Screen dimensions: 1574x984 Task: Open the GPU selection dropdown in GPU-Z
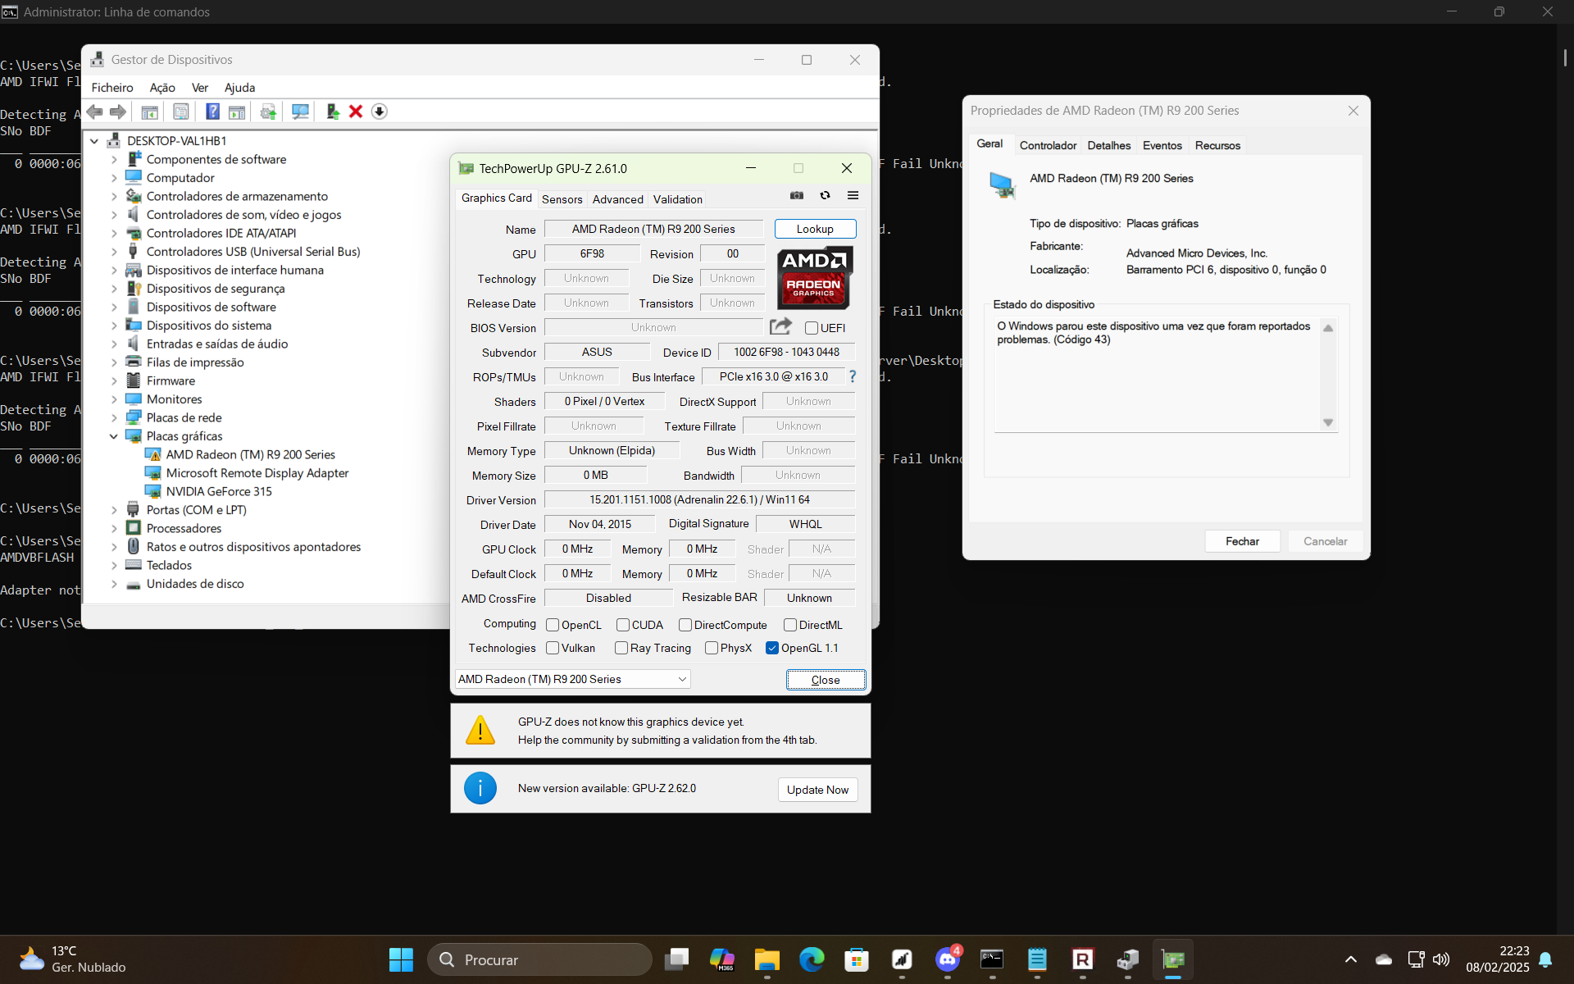(x=572, y=679)
